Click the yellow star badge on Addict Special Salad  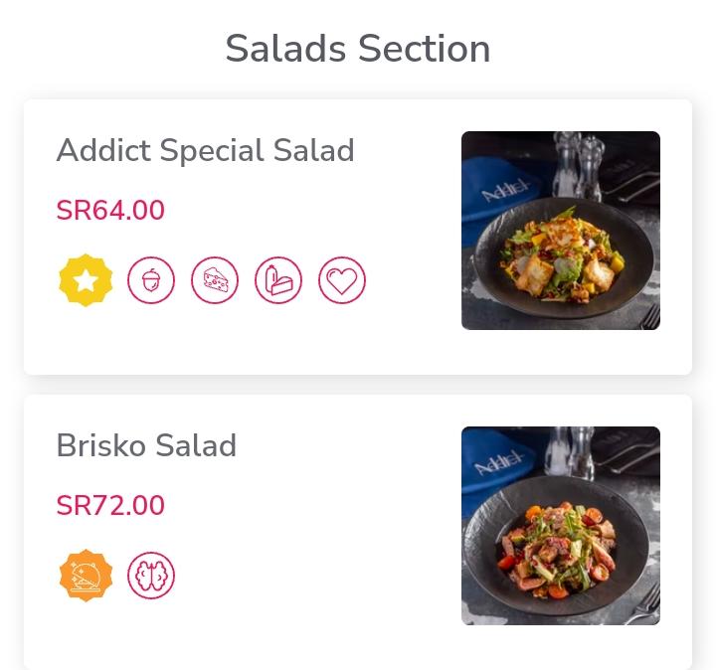tap(86, 280)
